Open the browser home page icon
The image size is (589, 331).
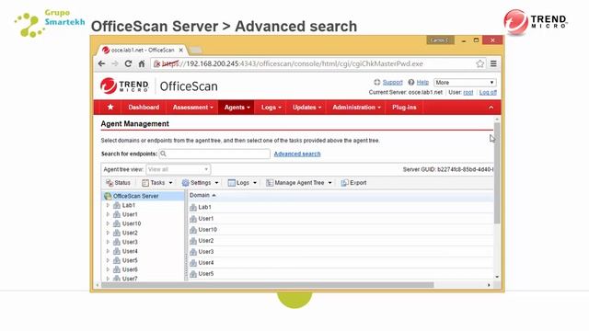coord(142,63)
